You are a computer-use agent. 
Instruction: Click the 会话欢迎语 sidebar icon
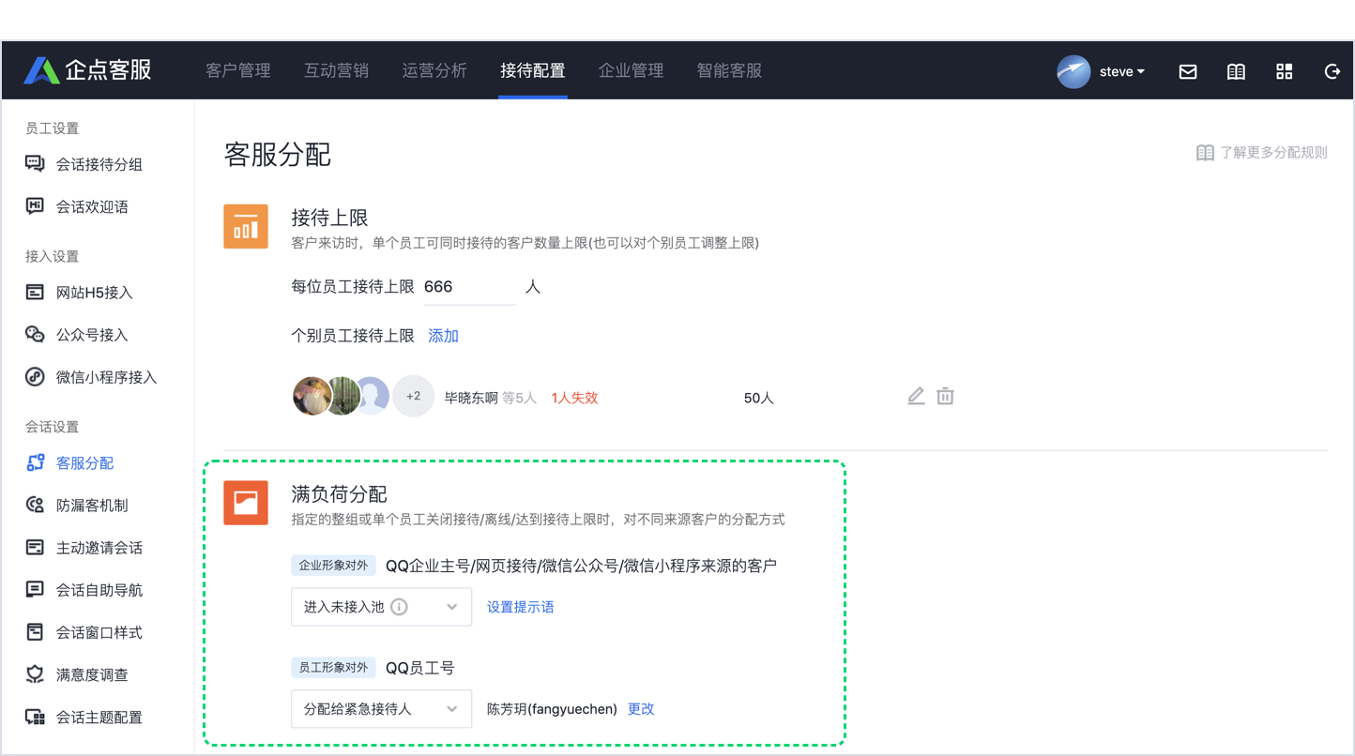(x=35, y=206)
